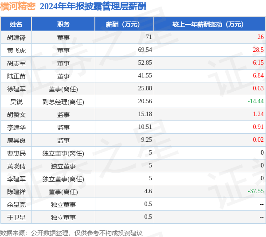The image size is (266, 237).
Task: Select the name 胡赞文
Action: 16,115
